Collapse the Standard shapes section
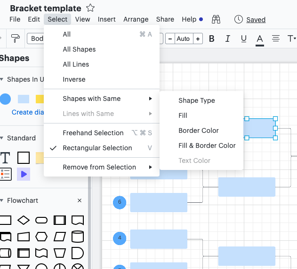 tap(1, 138)
